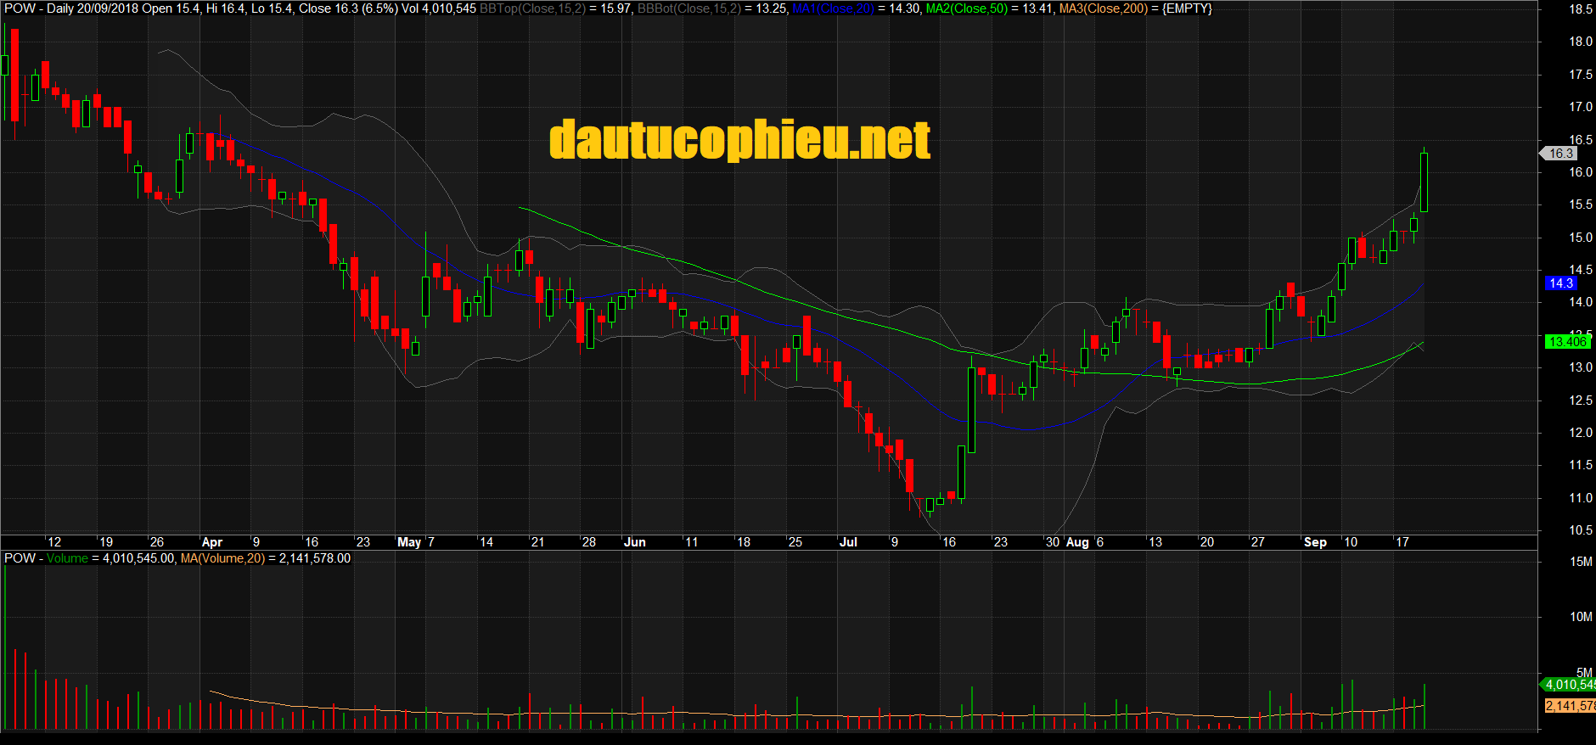
Task: Click the 17.5 price axis label
Action: [x=1581, y=75]
